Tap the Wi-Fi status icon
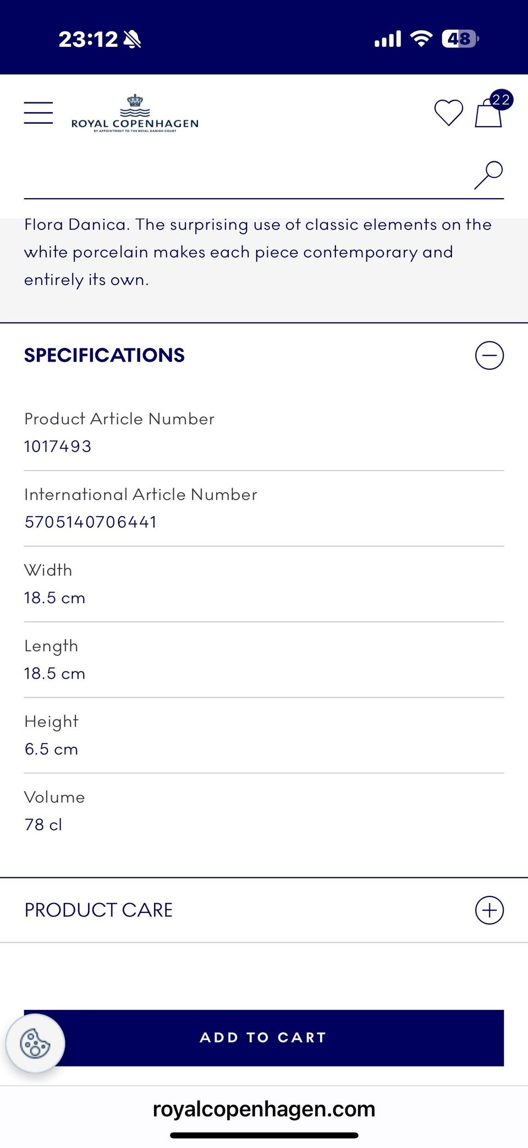 point(421,39)
